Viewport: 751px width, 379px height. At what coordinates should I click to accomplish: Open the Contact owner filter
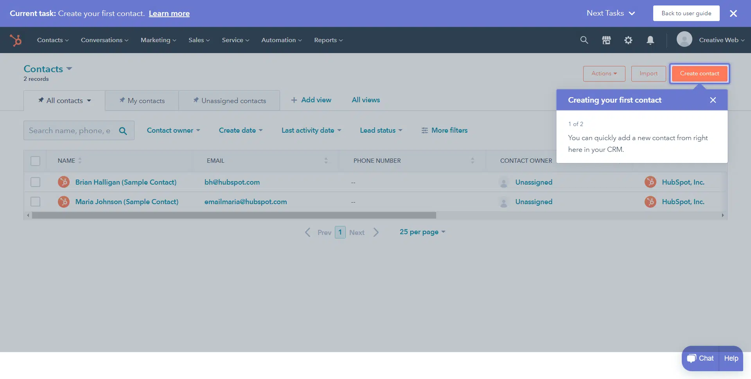tap(173, 130)
